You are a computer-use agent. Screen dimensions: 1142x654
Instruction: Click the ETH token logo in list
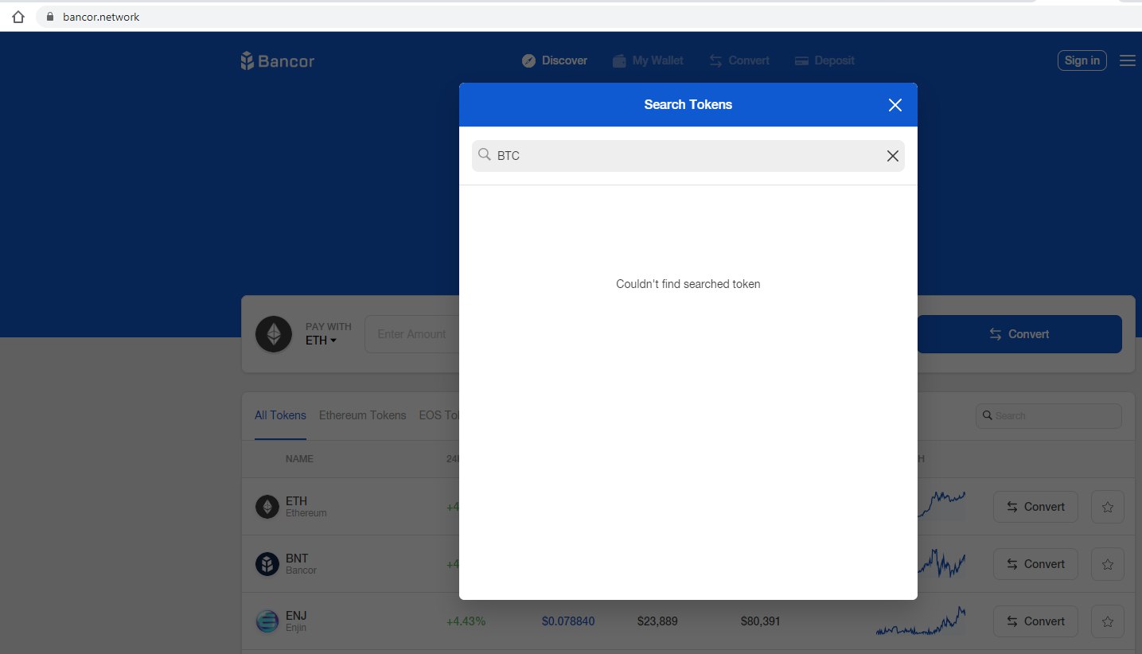[267, 507]
